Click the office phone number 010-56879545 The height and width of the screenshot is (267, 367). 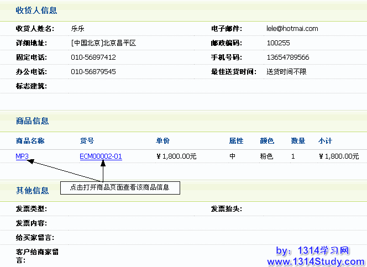click(93, 72)
